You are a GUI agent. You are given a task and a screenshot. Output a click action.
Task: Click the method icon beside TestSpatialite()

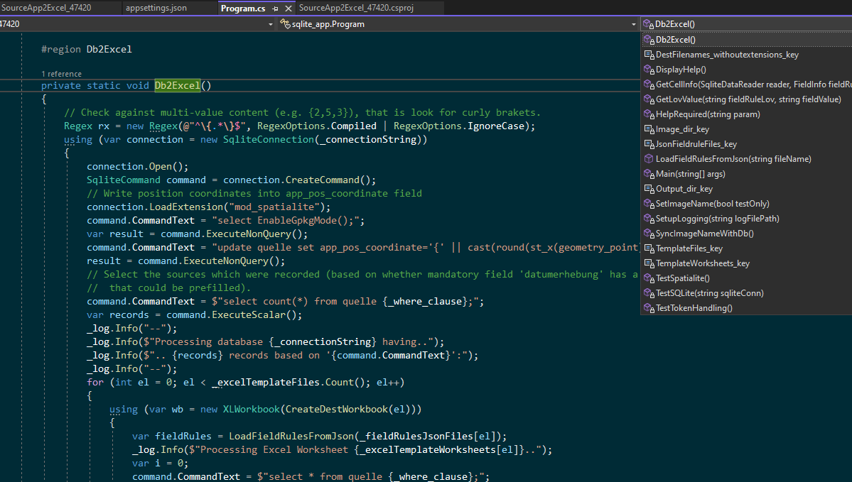coord(648,278)
